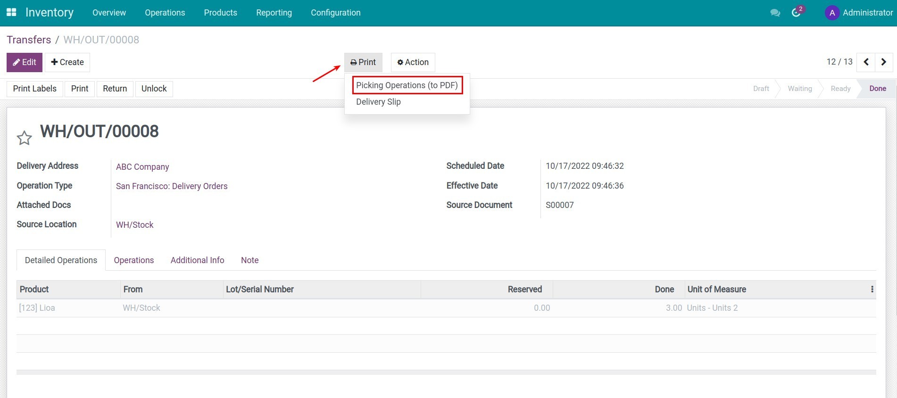Open the Note tab

(x=249, y=260)
